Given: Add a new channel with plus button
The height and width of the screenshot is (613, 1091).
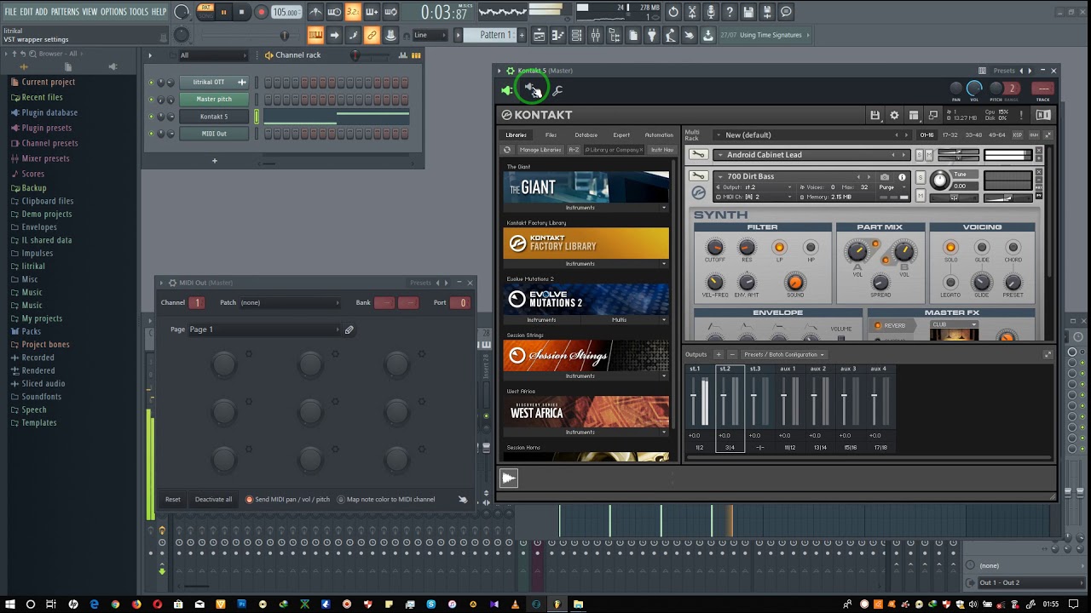Looking at the screenshot, I should coord(214,160).
